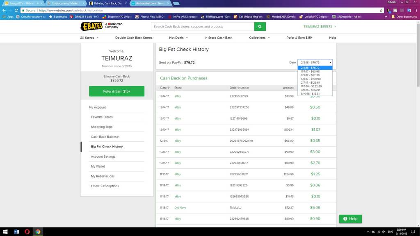420x236 pixels.
Task: Open a new browser tab
Action: click(176, 3)
